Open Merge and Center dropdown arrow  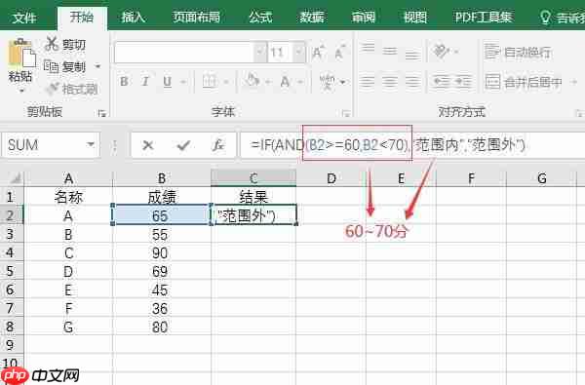coord(573,82)
